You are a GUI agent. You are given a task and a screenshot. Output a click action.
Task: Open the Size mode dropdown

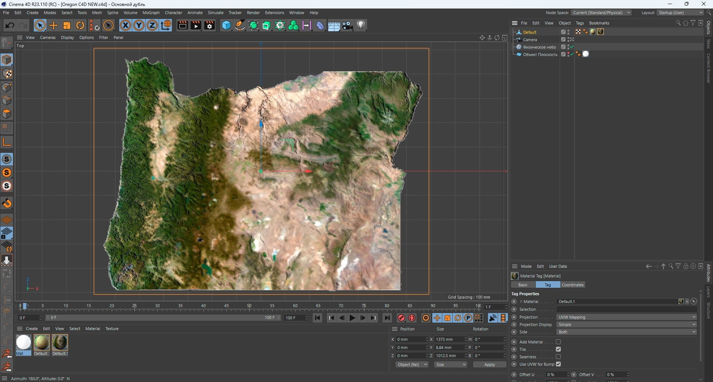[x=450, y=365]
